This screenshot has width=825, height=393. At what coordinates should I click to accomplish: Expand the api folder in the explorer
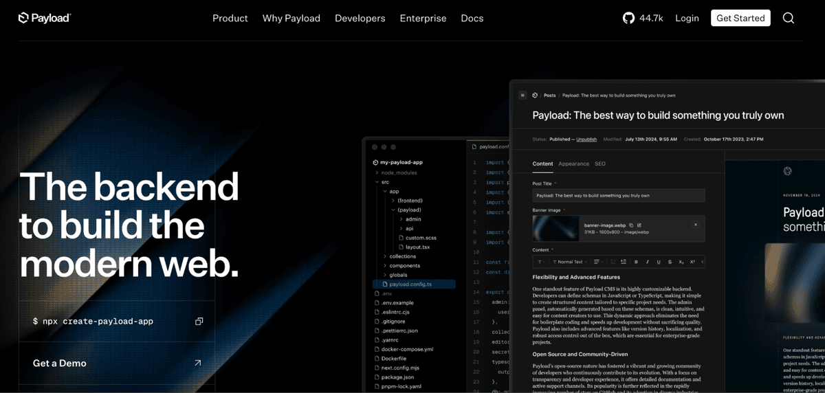pyautogui.click(x=401, y=228)
